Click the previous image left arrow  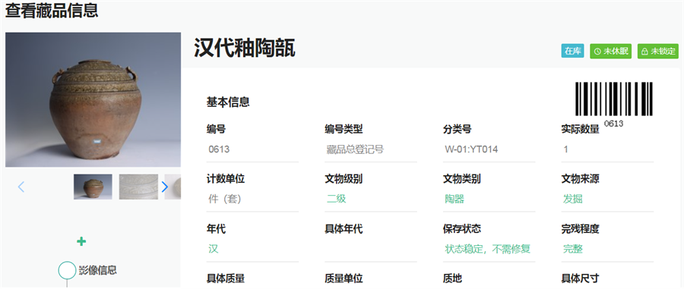pyautogui.click(x=21, y=187)
